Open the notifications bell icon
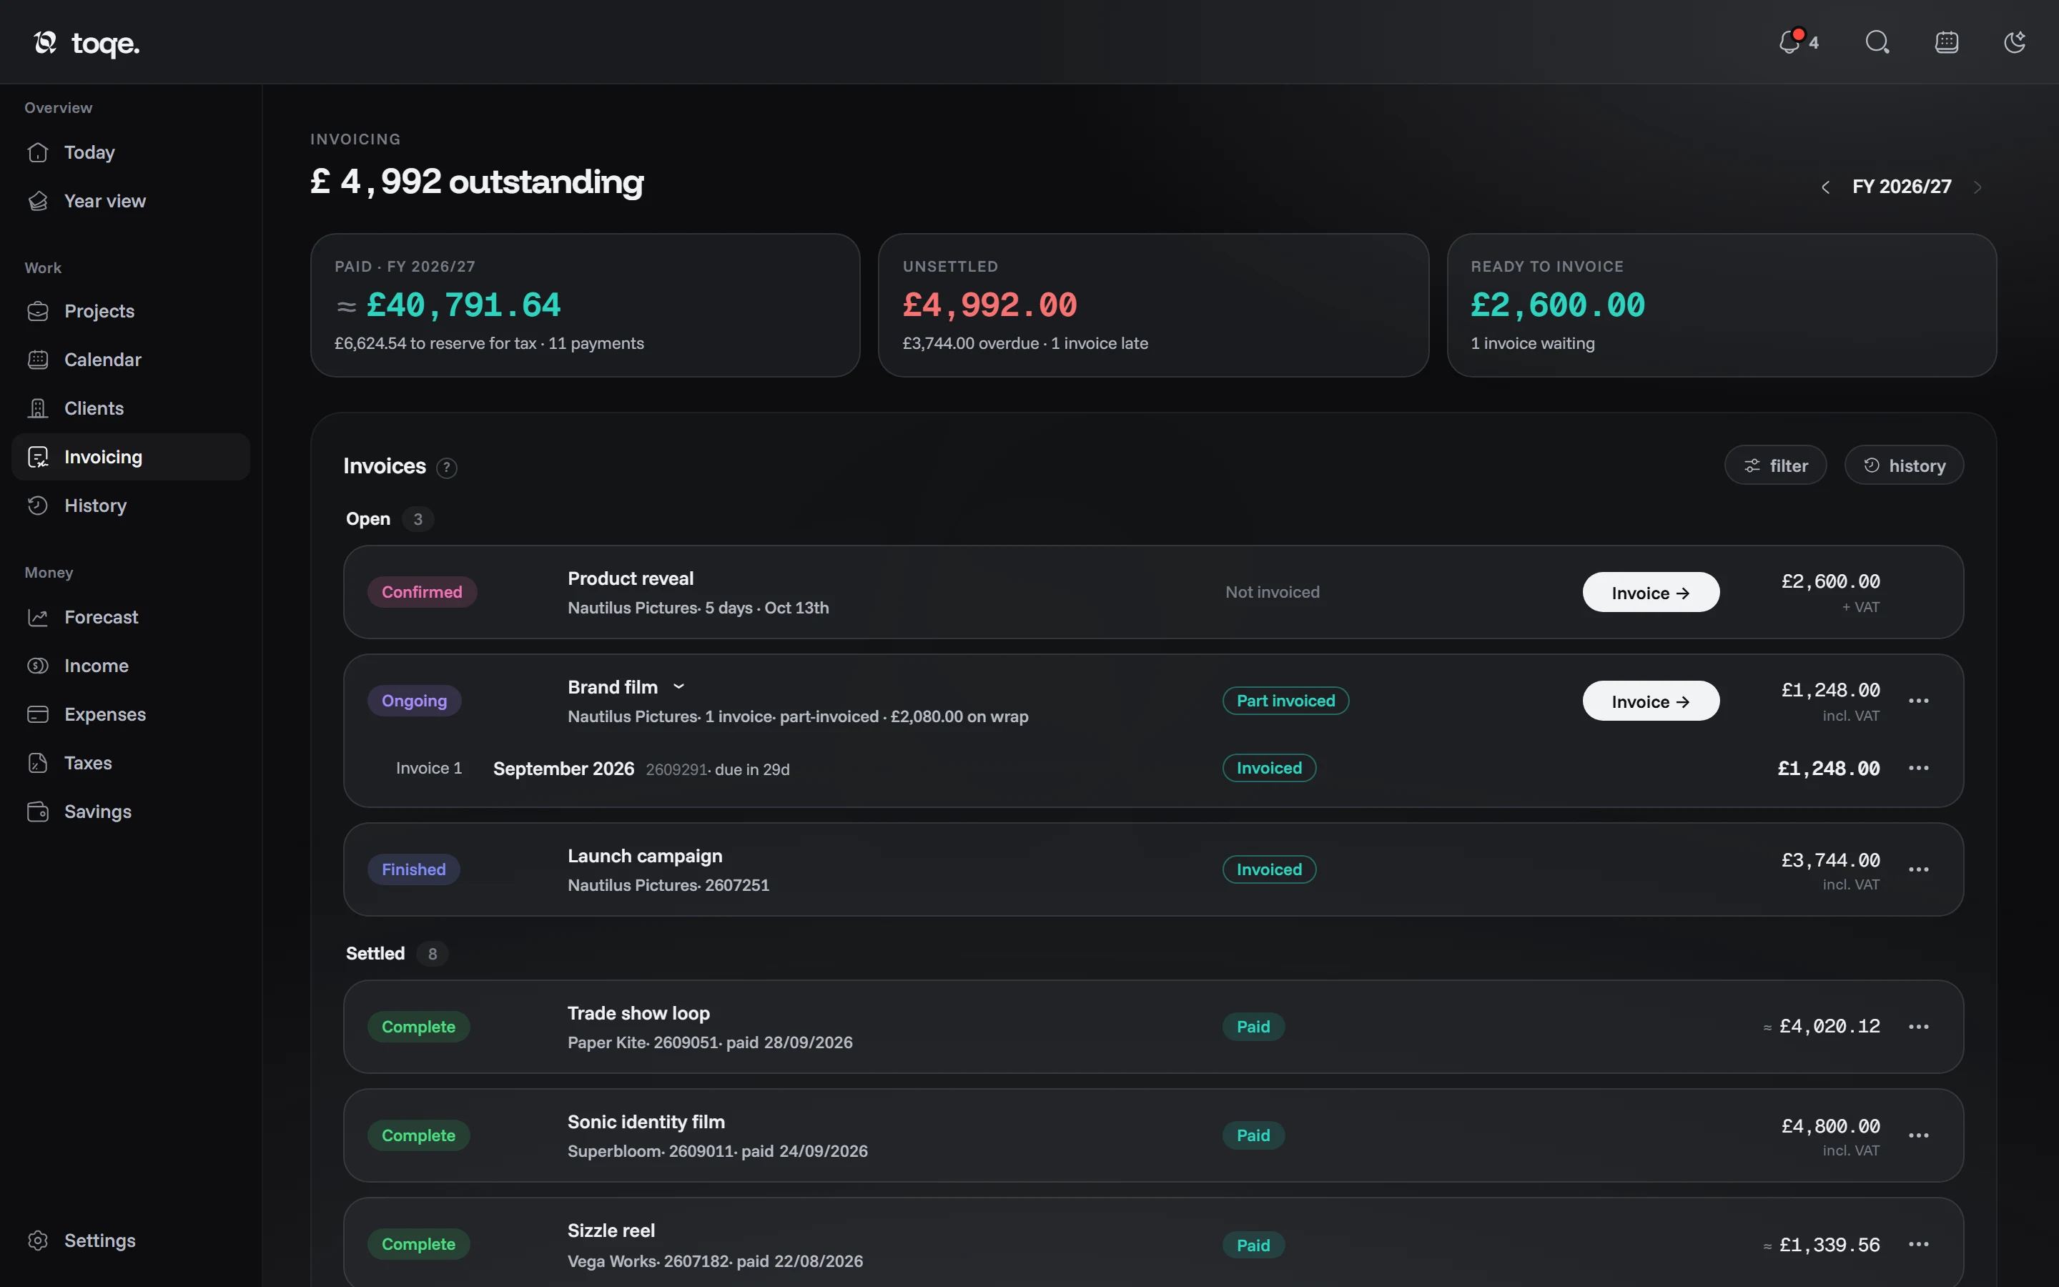The width and height of the screenshot is (2059, 1287). coord(1789,41)
